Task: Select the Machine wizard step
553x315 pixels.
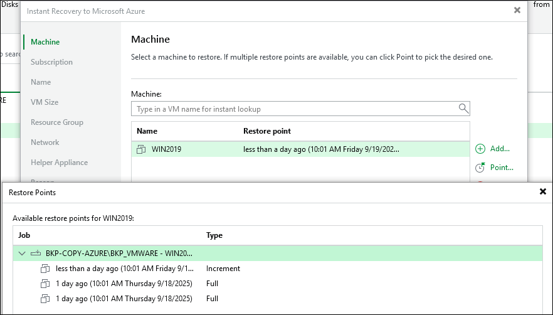Action: 45,42
